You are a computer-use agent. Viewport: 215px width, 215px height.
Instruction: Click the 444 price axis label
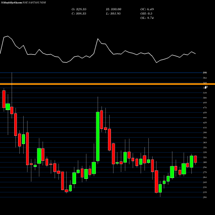click(x=205, y=118)
